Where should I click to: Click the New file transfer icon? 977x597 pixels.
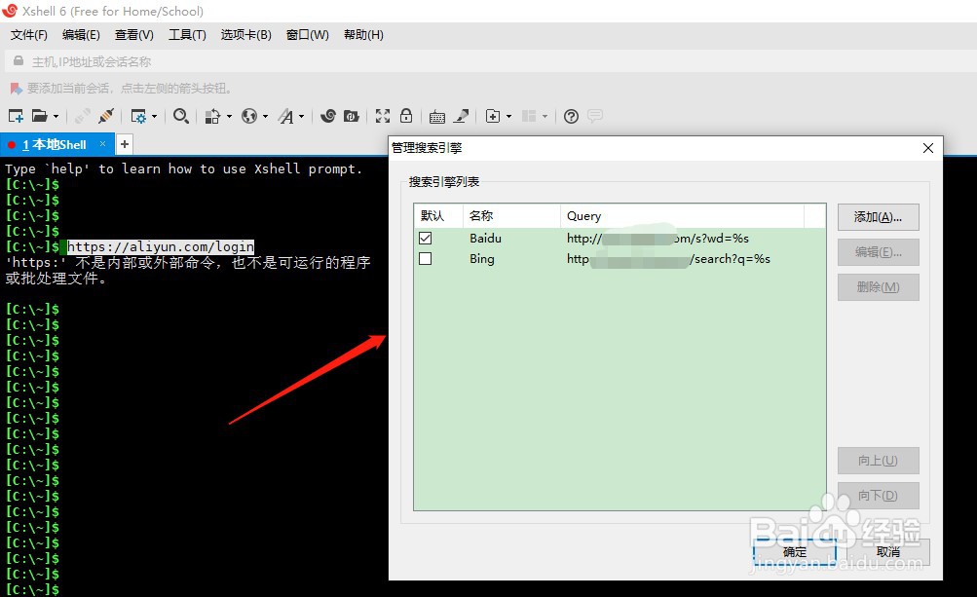coord(493,116)
